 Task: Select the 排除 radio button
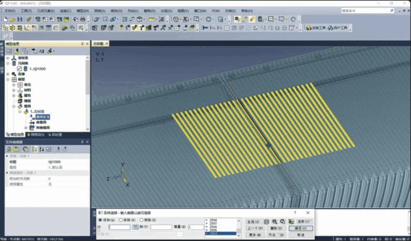[141, 220]
